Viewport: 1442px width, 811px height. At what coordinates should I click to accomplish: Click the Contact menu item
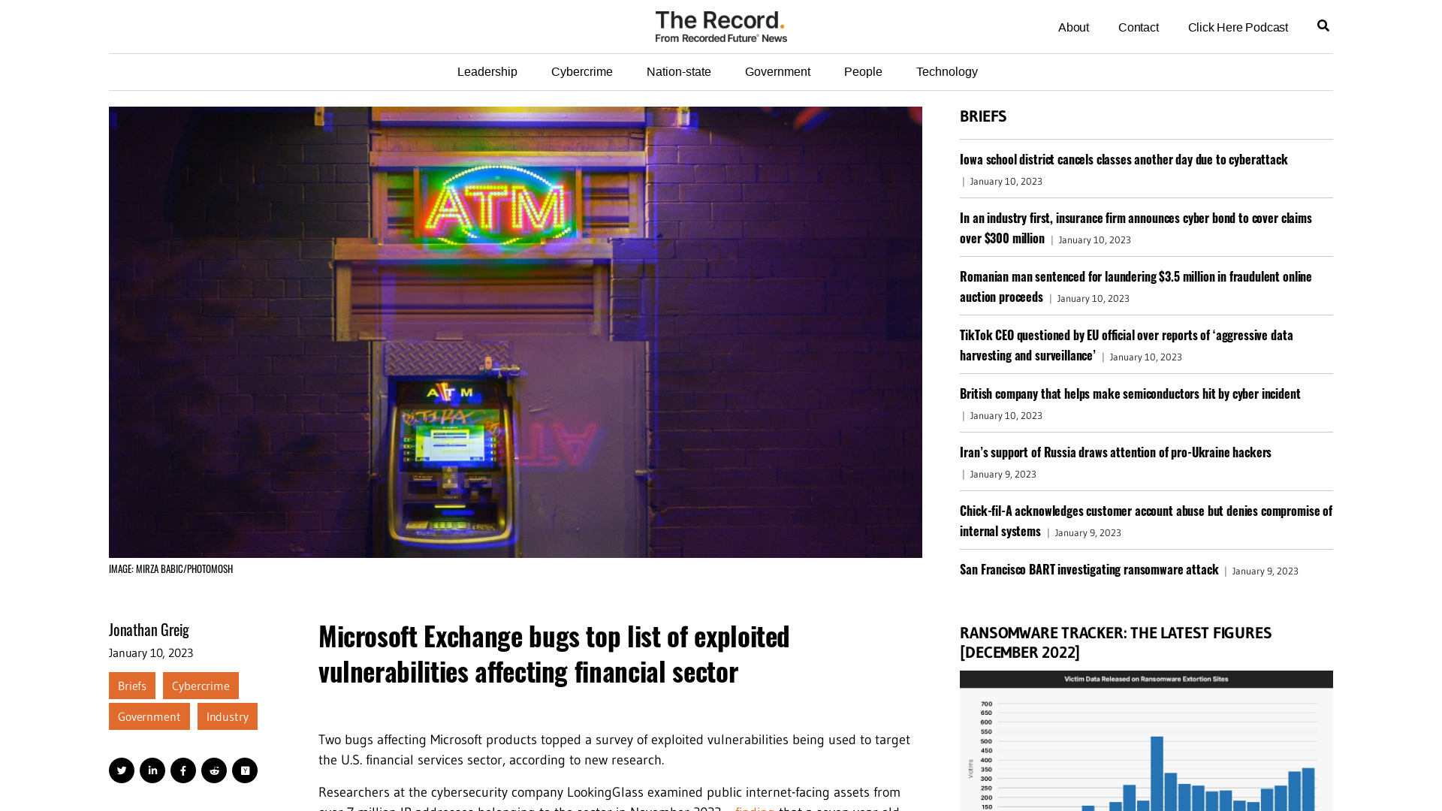pos(1138,27)
